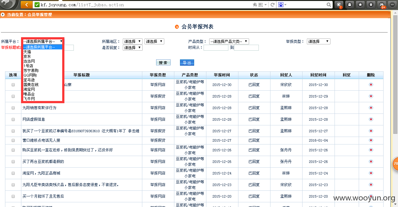Open the search engine chooser arrow

tap(286, 5)
